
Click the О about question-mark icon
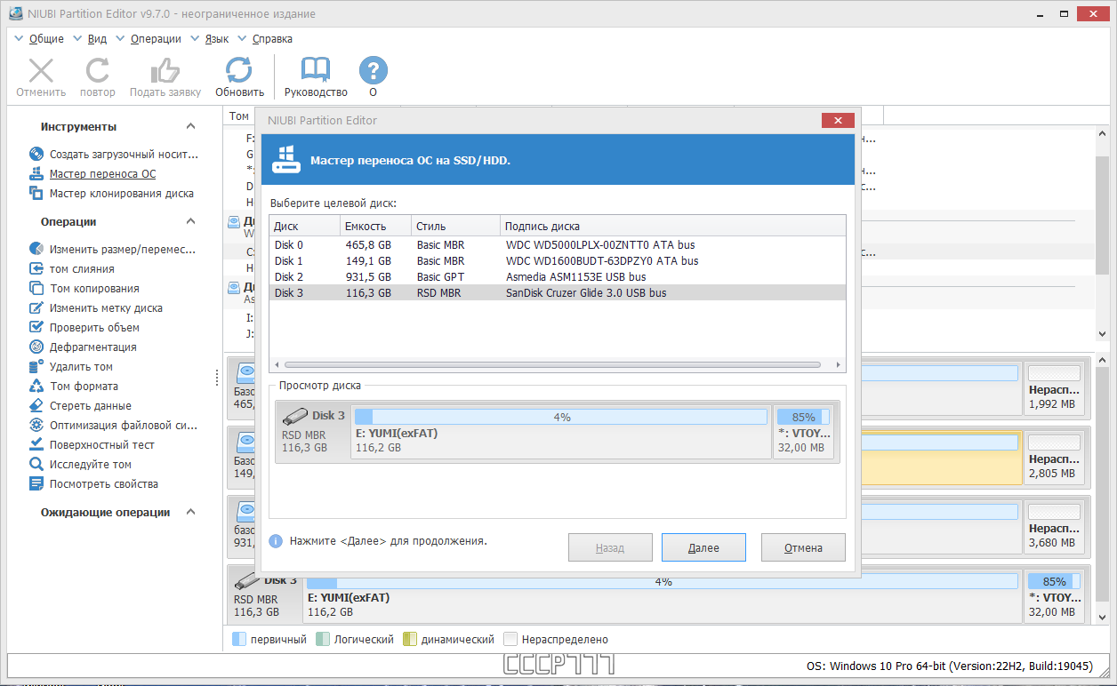point(373,71)
